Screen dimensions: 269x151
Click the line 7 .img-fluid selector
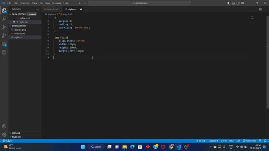click(61, 38)
